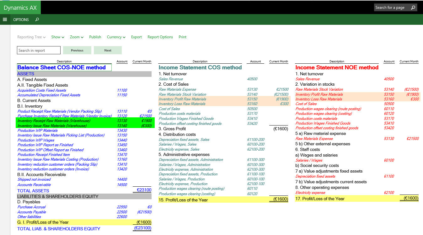This screenshot has height=235, width=423.
Task: Click the Next search result button
Action: (x=108, y=50)
